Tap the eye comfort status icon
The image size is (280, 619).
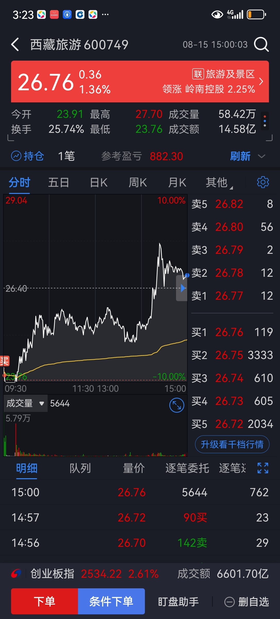click(217, 15)
